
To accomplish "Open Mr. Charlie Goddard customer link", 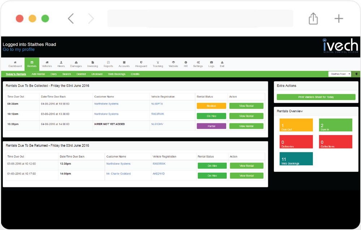I will [119, 174].
